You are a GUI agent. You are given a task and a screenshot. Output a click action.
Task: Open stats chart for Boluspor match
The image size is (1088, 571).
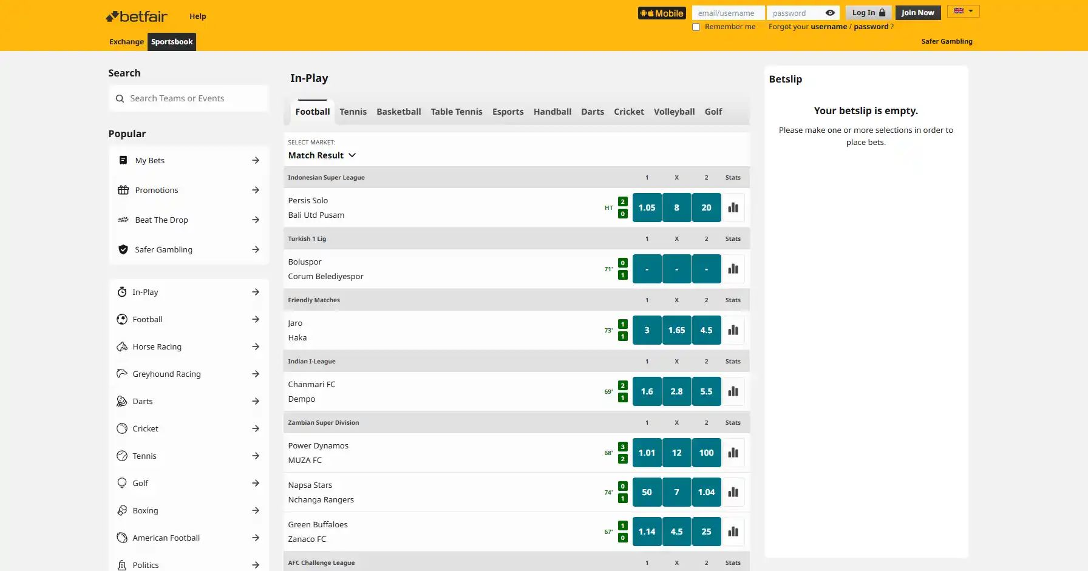coord(733,269)
